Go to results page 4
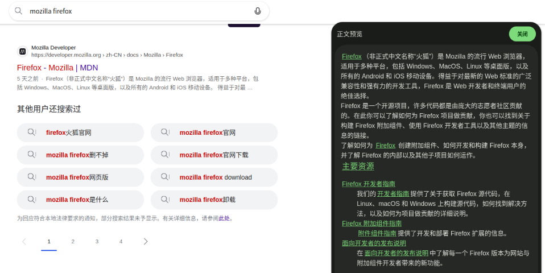The width and height of the screenshot is (545, 273). pos(121,241)
